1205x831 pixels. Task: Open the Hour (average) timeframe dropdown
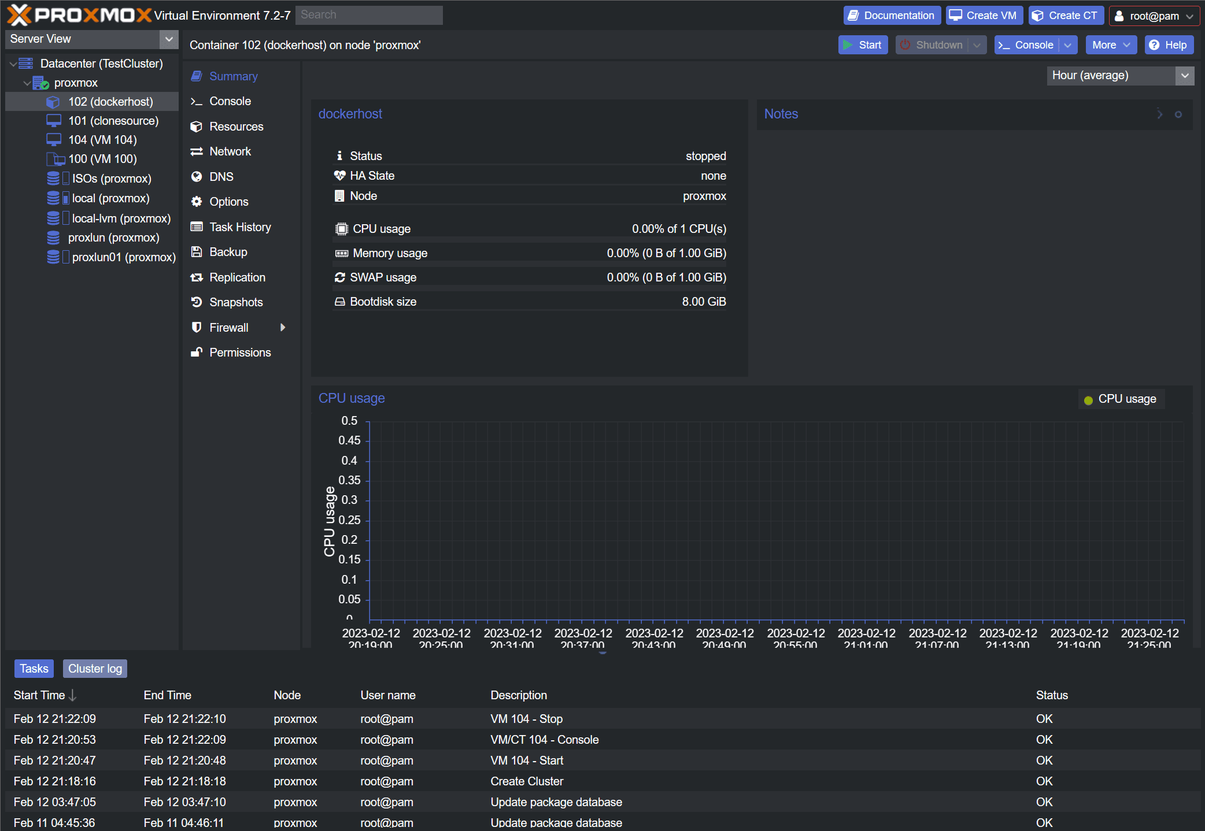(x=1184, y=76)
